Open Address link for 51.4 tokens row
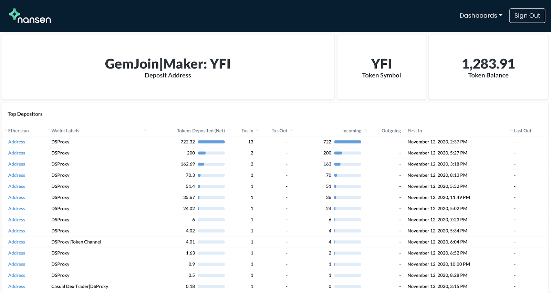 coord(17,186)
